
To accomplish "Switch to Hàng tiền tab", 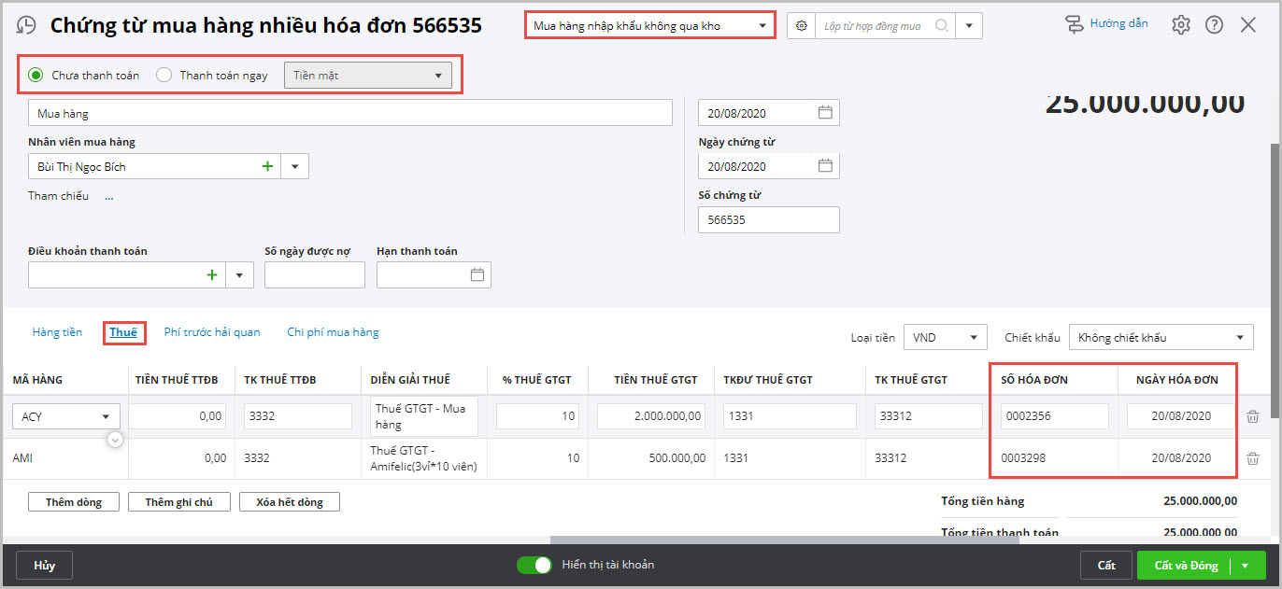I will click(57, 332).
